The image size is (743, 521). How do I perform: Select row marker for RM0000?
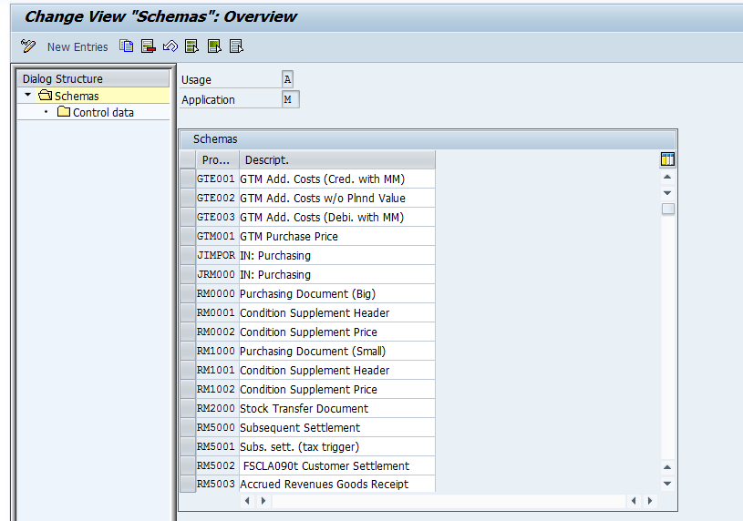188,293
